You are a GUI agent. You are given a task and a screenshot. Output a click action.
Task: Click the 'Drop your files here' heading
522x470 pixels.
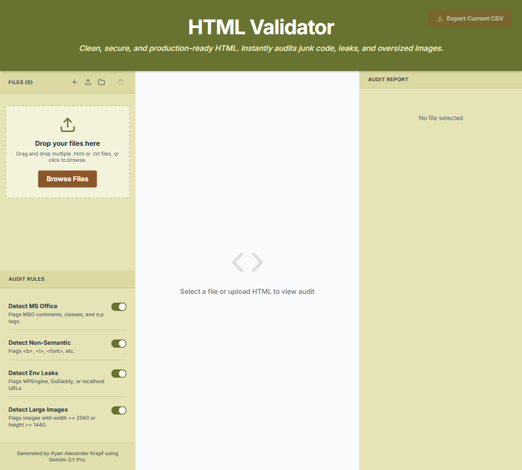tap(67, 144)
